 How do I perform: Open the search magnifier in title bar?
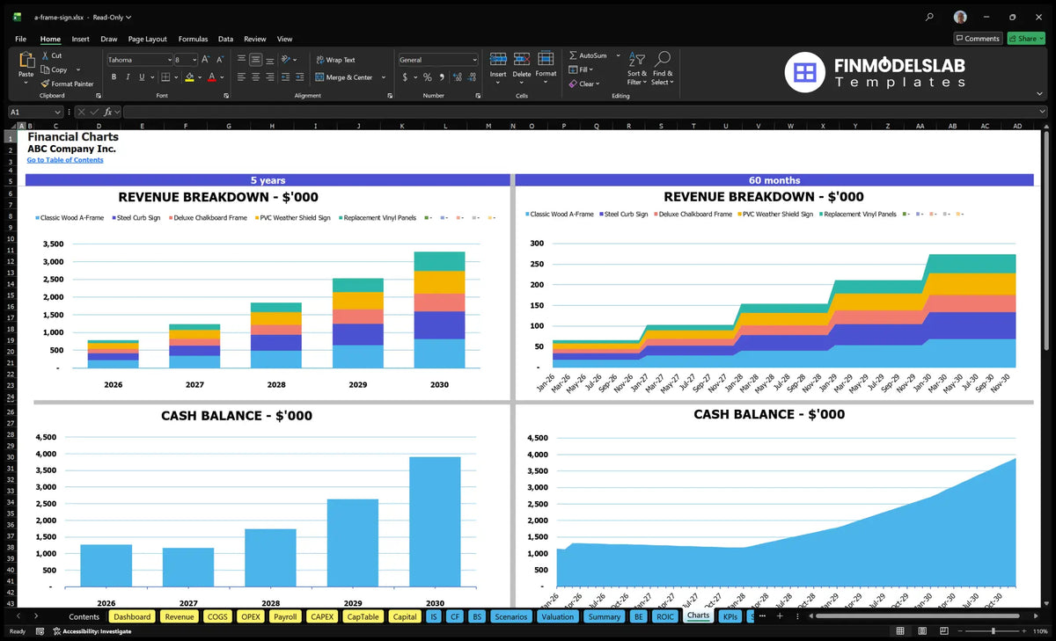pyautogui.click(x=930, y=17)
